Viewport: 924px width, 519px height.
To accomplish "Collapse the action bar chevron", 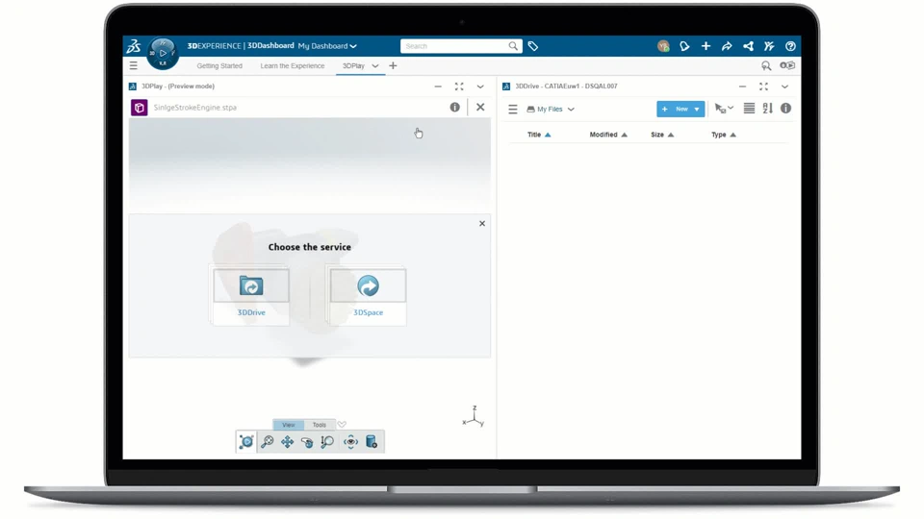I will 342,424.
